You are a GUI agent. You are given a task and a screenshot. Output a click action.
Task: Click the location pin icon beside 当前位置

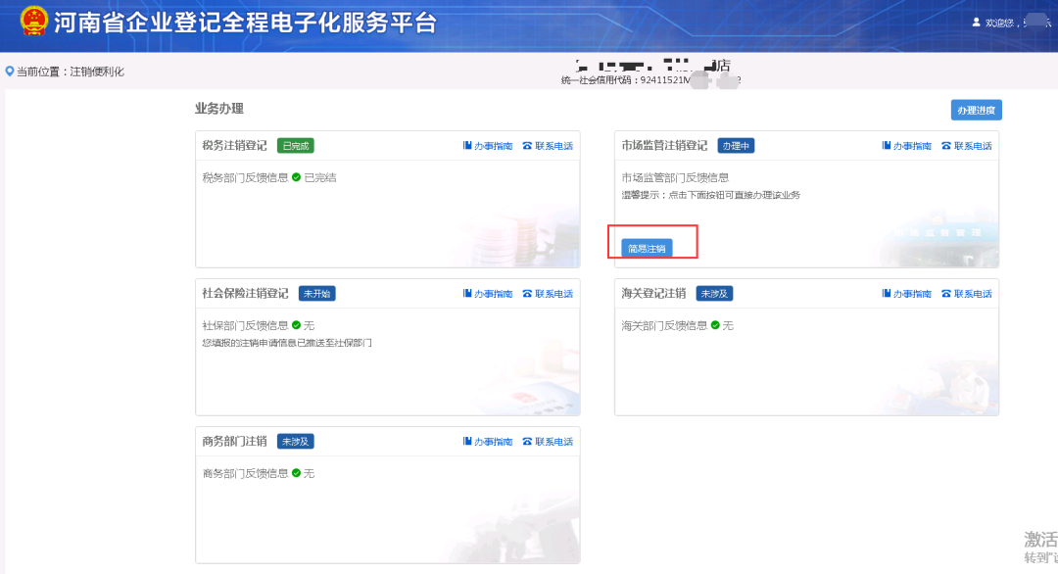(x=10, y=72)
